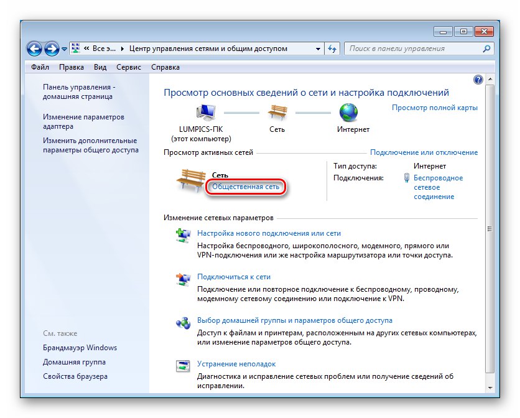520x418 pixels.
Task: Open Настройка нового подключения или сети
Action: pyautogui.click(x=269, y=233)
